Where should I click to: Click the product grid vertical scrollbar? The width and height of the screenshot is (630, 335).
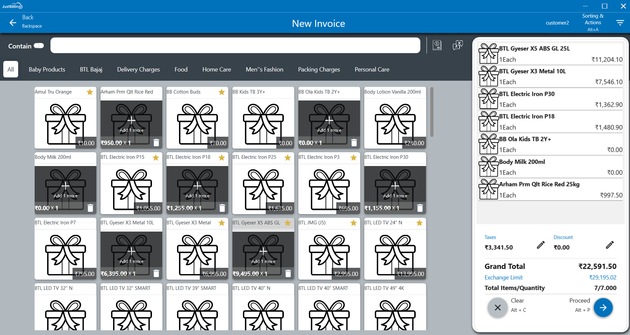coord(432,112)
